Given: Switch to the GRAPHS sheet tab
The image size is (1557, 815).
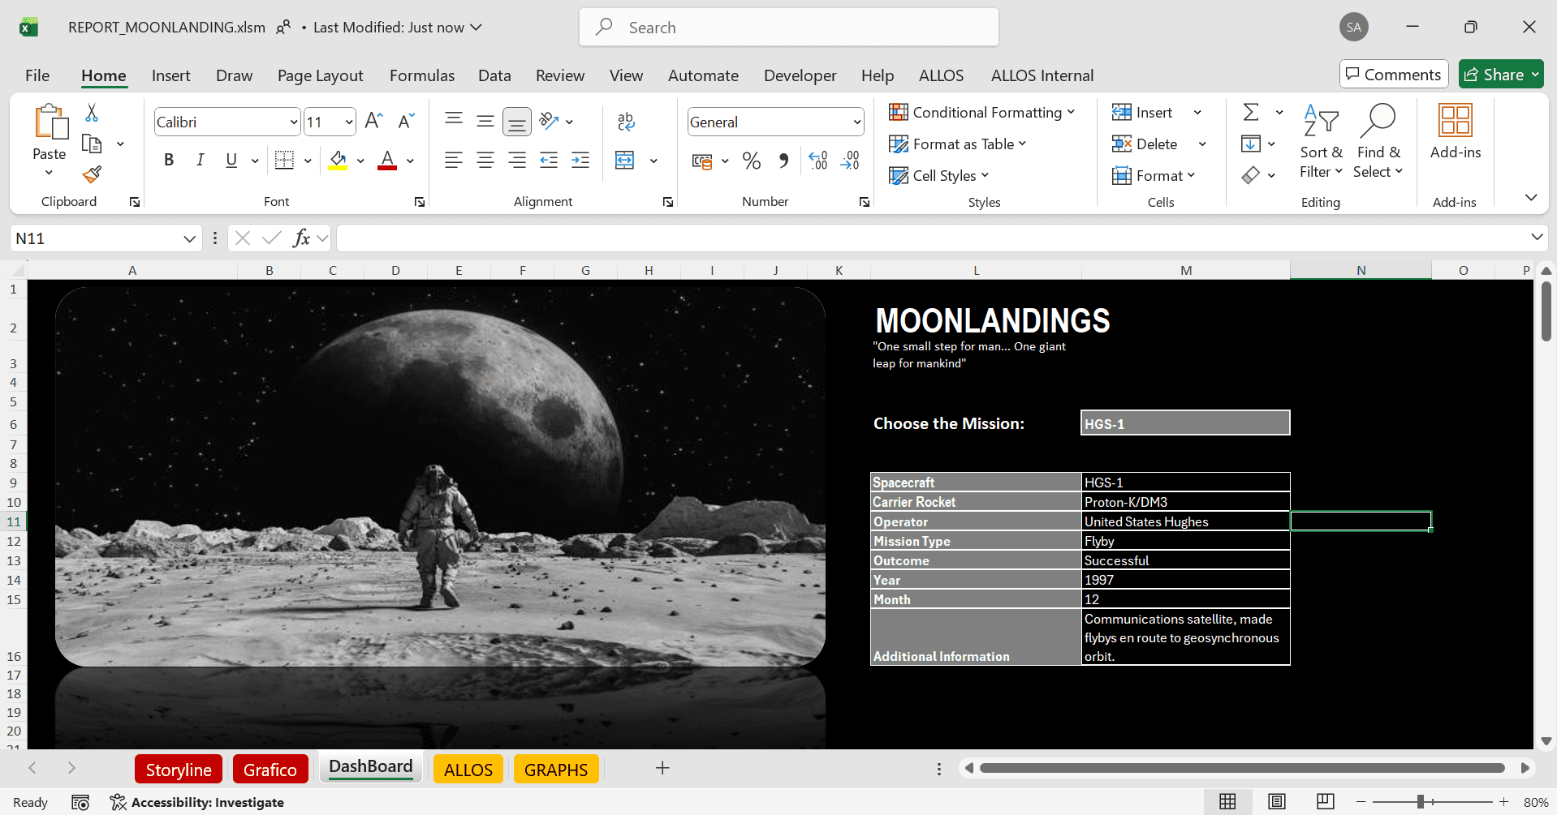Looking at the screenshot, I should coord(555,769).
